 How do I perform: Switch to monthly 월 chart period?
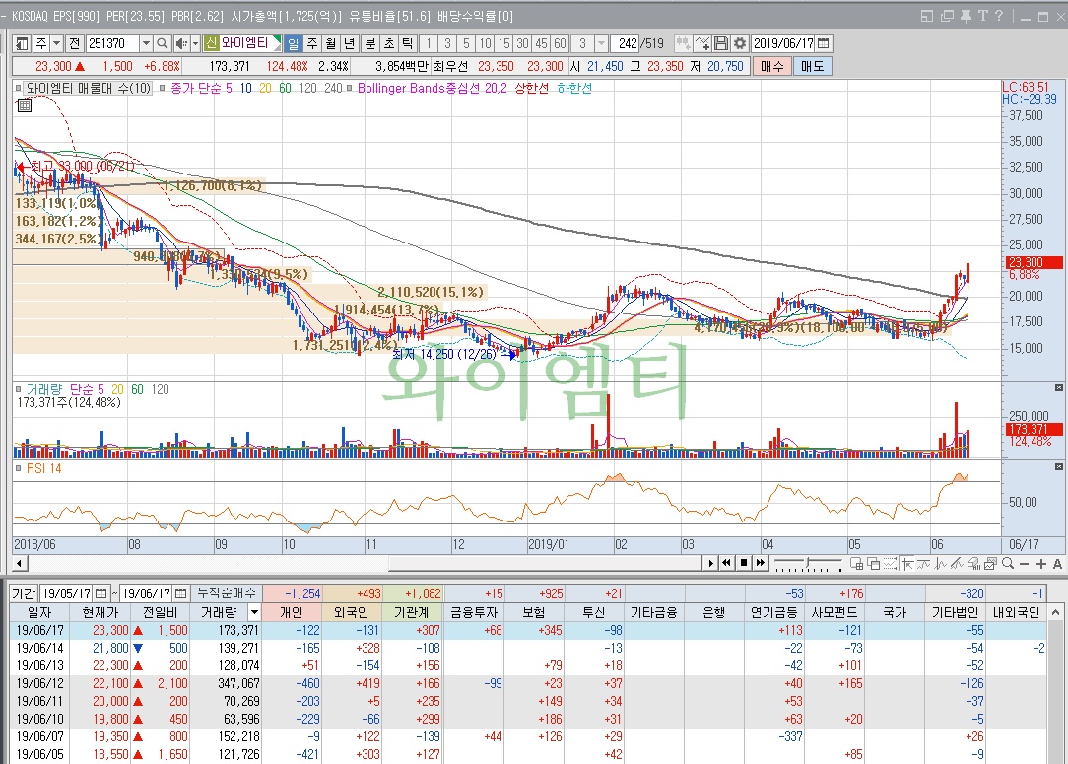pos(331,43)
